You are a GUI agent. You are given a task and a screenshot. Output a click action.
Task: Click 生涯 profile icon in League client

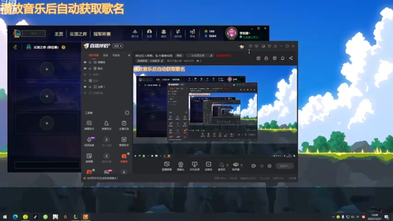click(x=149, y=33)
